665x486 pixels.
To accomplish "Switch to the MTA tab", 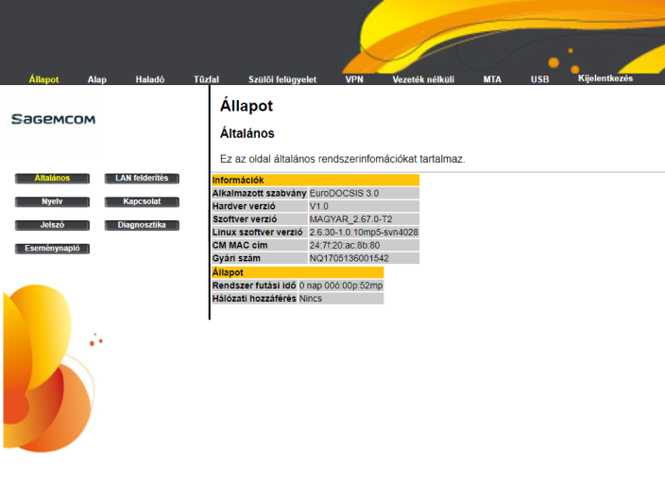I will (x=492, y=79).
